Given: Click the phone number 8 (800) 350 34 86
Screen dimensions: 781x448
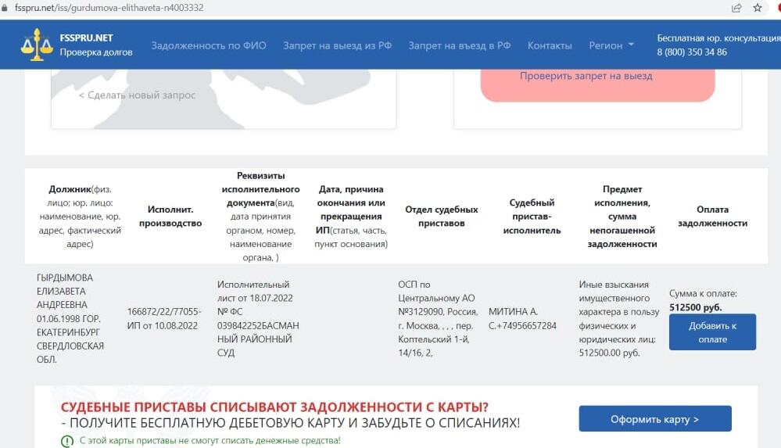Looking at the screenshot, I should pos(691,52).
